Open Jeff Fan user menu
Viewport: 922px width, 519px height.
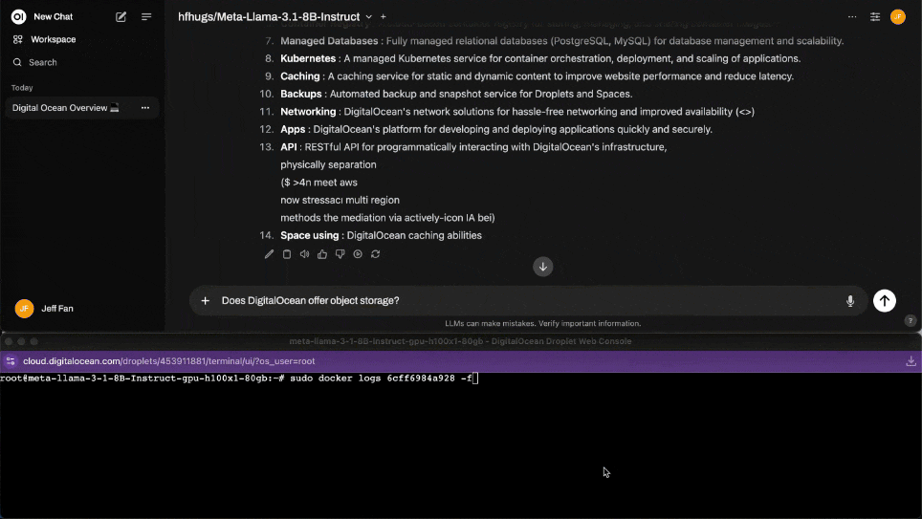pos(45,309)
